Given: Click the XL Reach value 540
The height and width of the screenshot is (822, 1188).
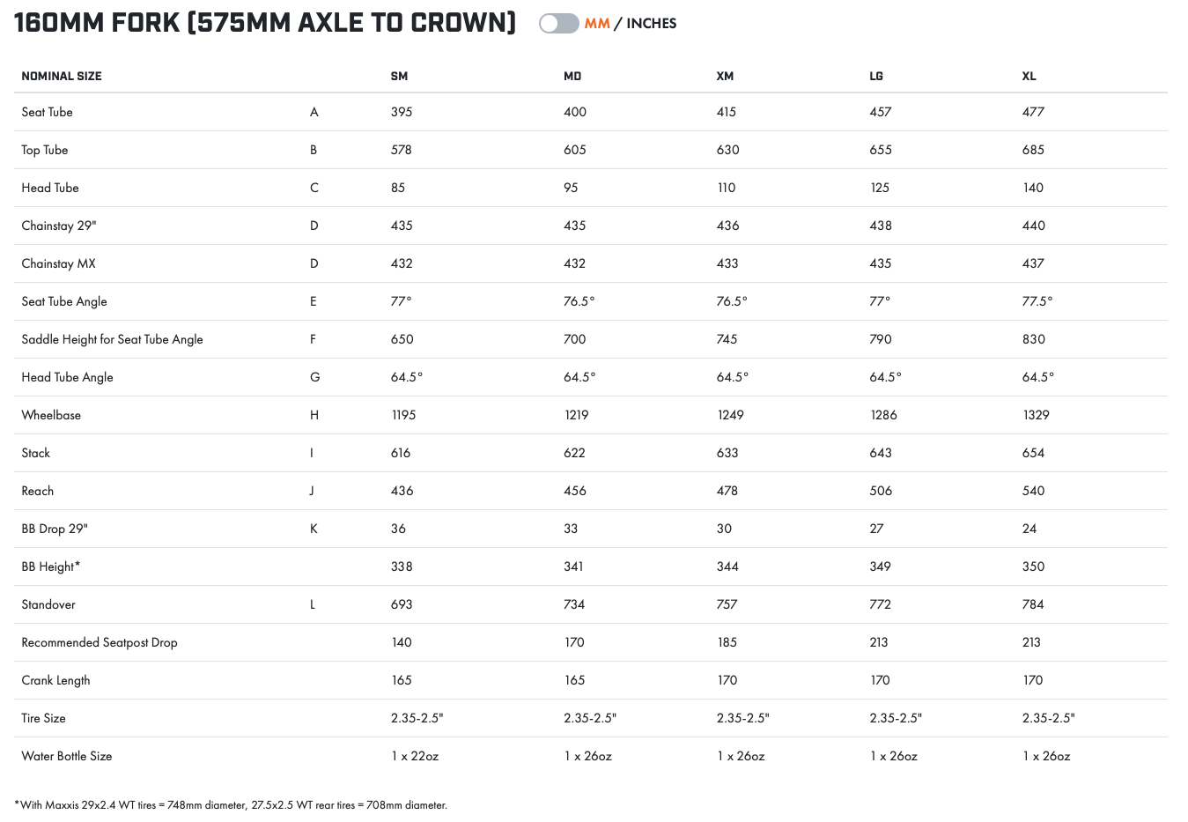Looking at the screenshot, I should [1033, 491].
